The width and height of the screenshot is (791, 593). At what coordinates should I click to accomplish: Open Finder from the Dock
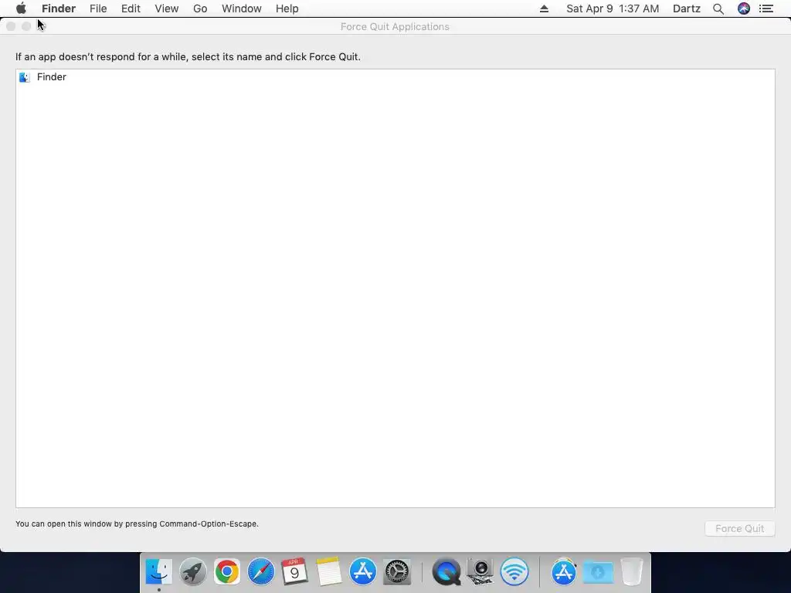pyautogui.click(x=159, y=572)
